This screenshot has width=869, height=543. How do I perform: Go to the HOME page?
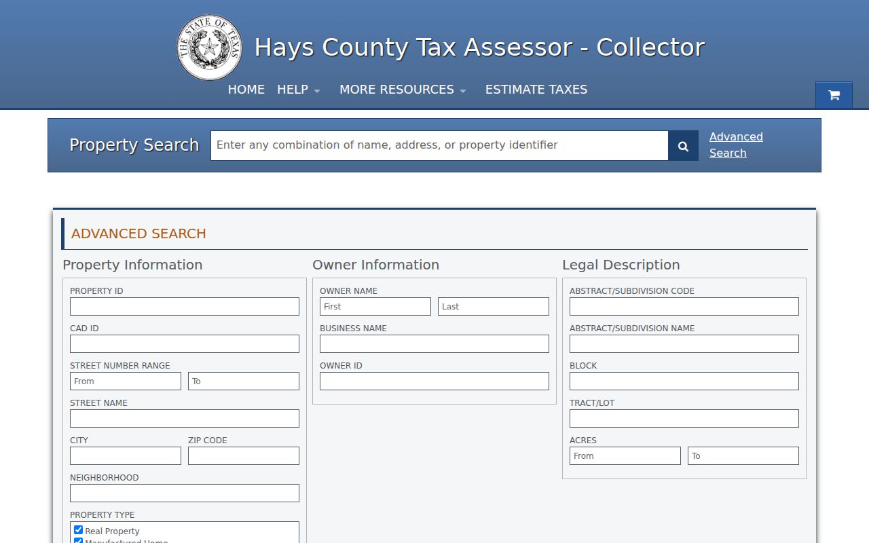(x=246, y=90)
